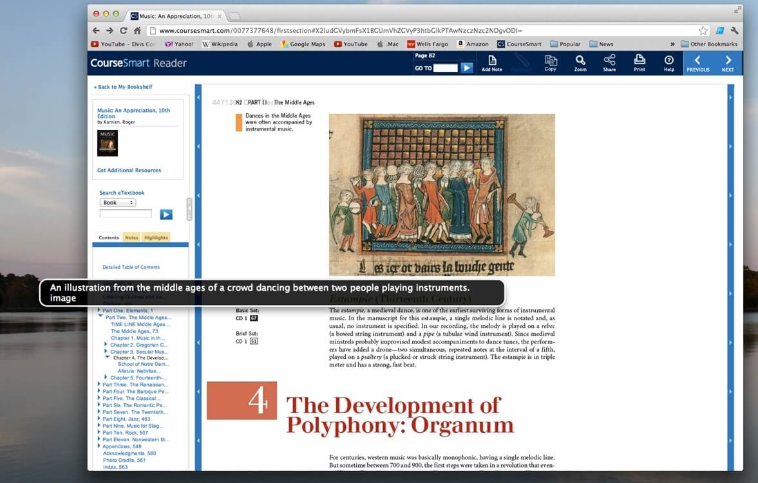The height and width of the screenshot is (483, 758).
Task: Open Music: An Appreciation, 10th Edition link
Action: (x=133, y=113)
